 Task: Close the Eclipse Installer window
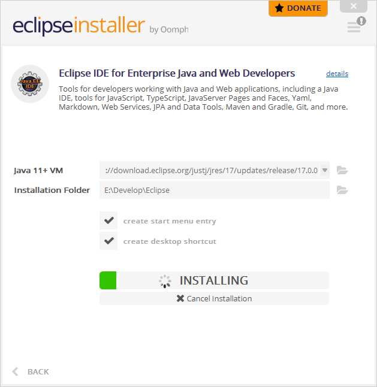pos(354,6)
